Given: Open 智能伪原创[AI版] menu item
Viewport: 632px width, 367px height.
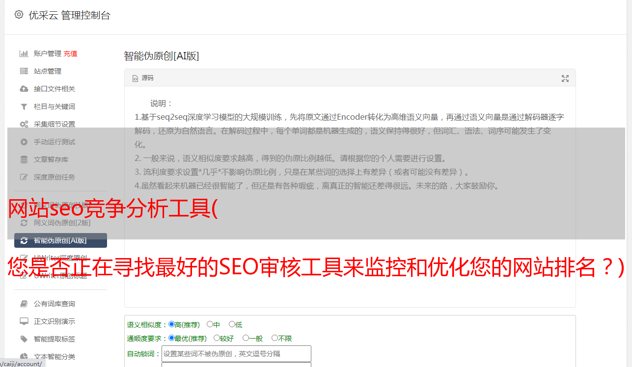Looking at the screenshot, I should (60, 240).
